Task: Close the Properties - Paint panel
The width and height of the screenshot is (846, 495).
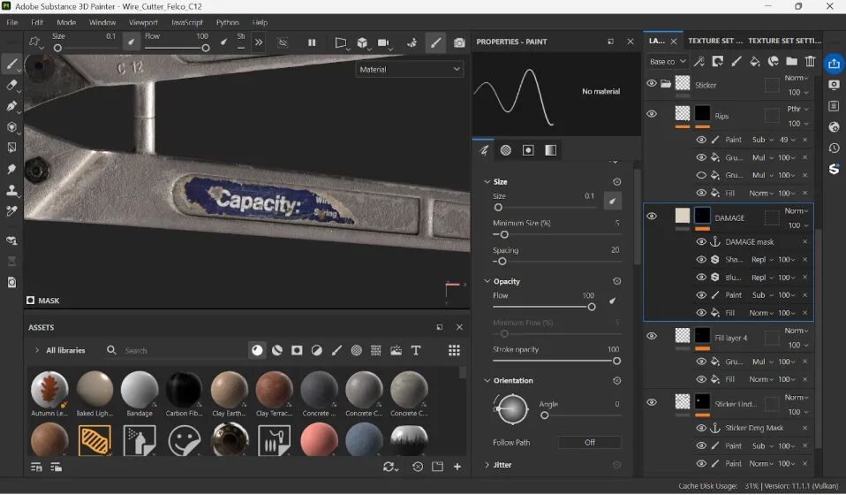Action: (x=631, y=42)
